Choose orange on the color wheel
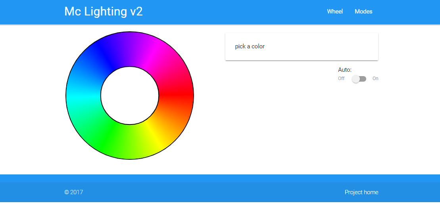This screenshot has height=220, width=440. (x=170, y=119)
